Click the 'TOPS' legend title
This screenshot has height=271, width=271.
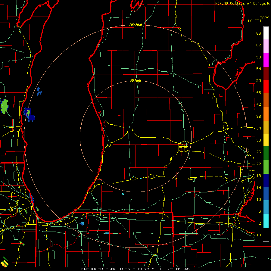click(265, 18)
